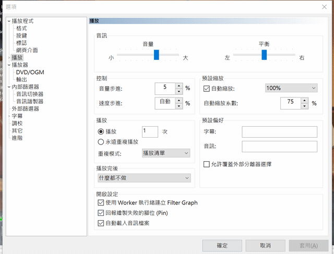334x254 pixels.
Task: Decrease 自動縮放系數 with down arrow
Action: pos(305,106)
